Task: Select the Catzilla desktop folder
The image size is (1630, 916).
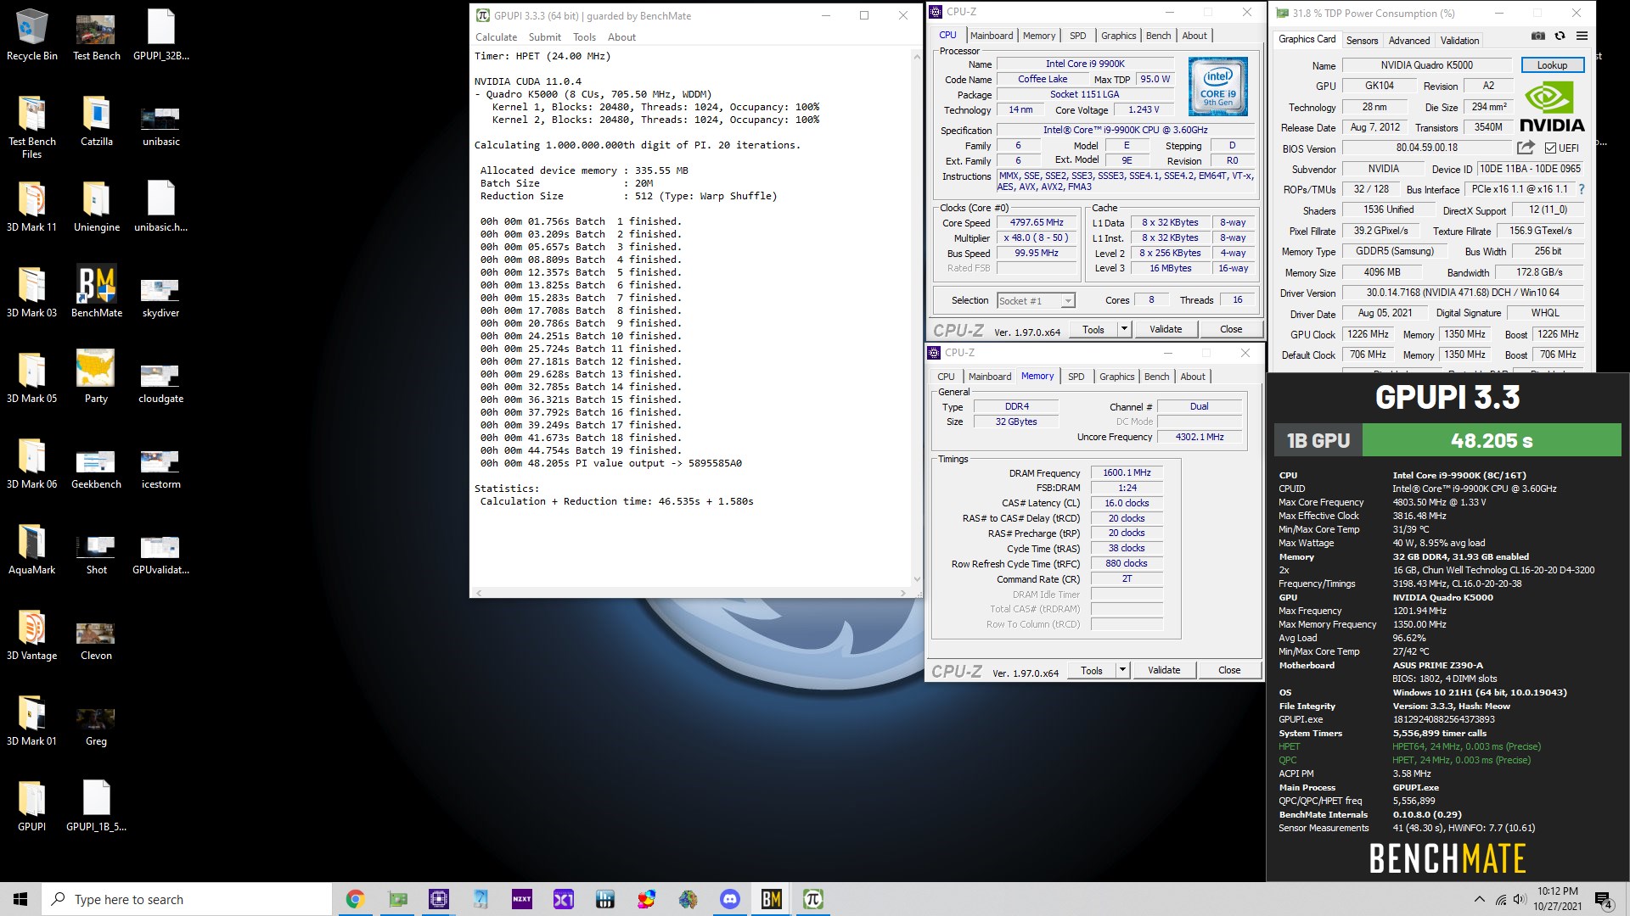Action: (x=96, y=120)
